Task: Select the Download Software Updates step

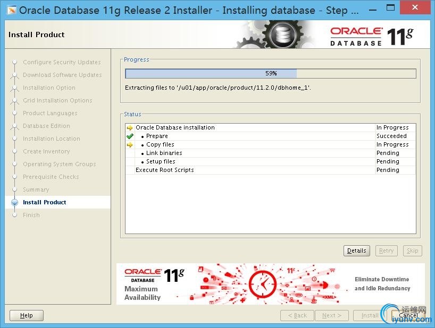Action: [x=62, y=75]
